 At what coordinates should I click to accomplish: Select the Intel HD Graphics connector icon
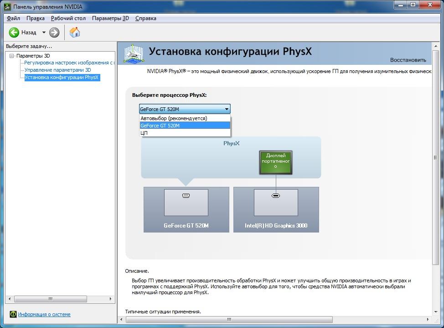pyautogui.click(x=276, y=196)
